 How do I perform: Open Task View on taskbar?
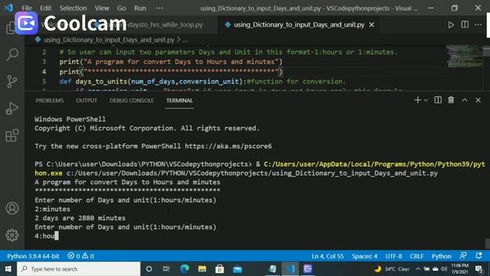pyautogui.click(x=166, y=269)
